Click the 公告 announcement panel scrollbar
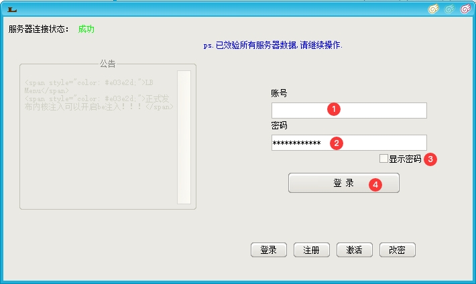476x284 pixels. pyautogui.click(x=184, y=137)
